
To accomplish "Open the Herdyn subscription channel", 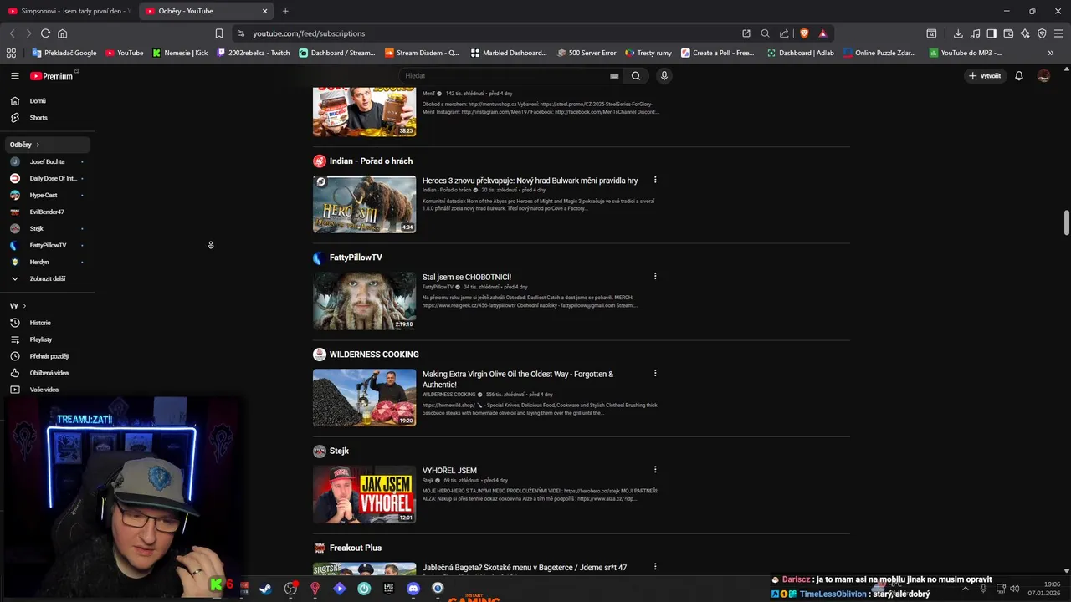I will 47,262.
